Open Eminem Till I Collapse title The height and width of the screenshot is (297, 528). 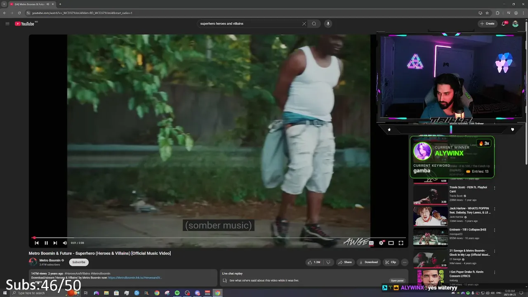click(x=468, y=230)
